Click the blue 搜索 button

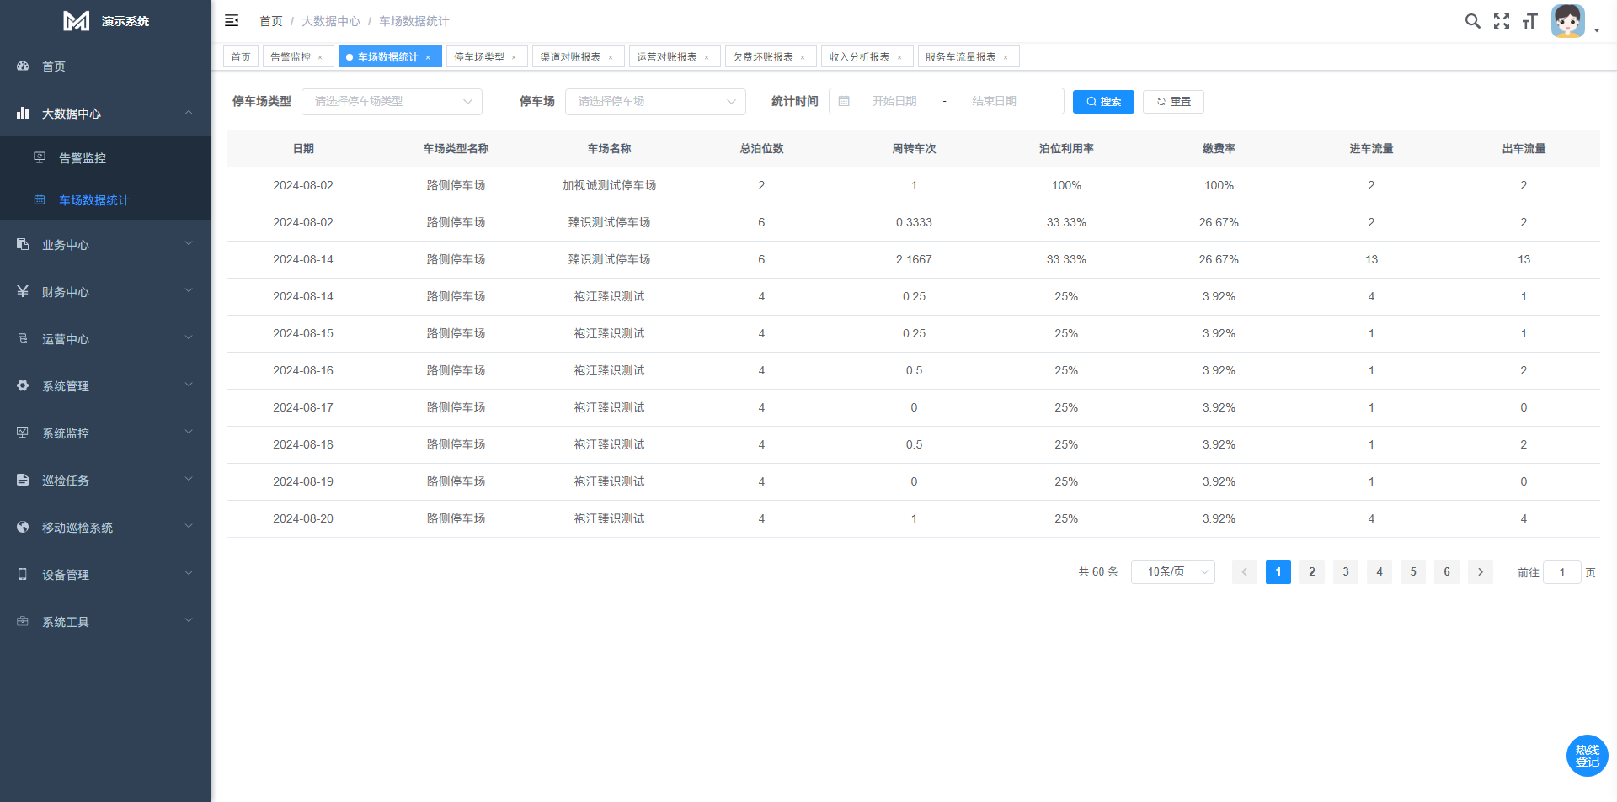point(1103,101)
